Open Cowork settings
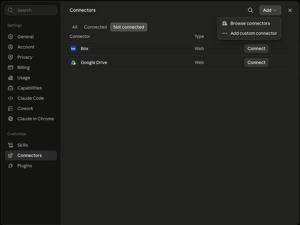300x225 pixels. click(31, 108)
